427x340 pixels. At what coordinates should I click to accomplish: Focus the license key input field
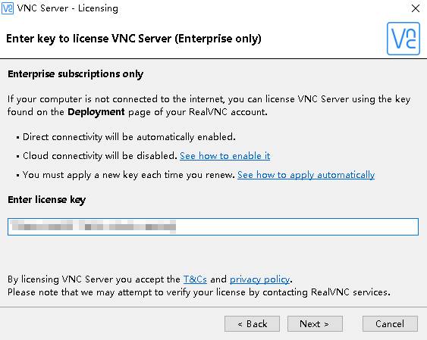213,226
